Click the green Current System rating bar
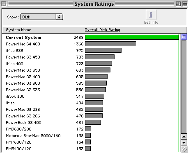The image size is (188, 153). pos(132,37)
